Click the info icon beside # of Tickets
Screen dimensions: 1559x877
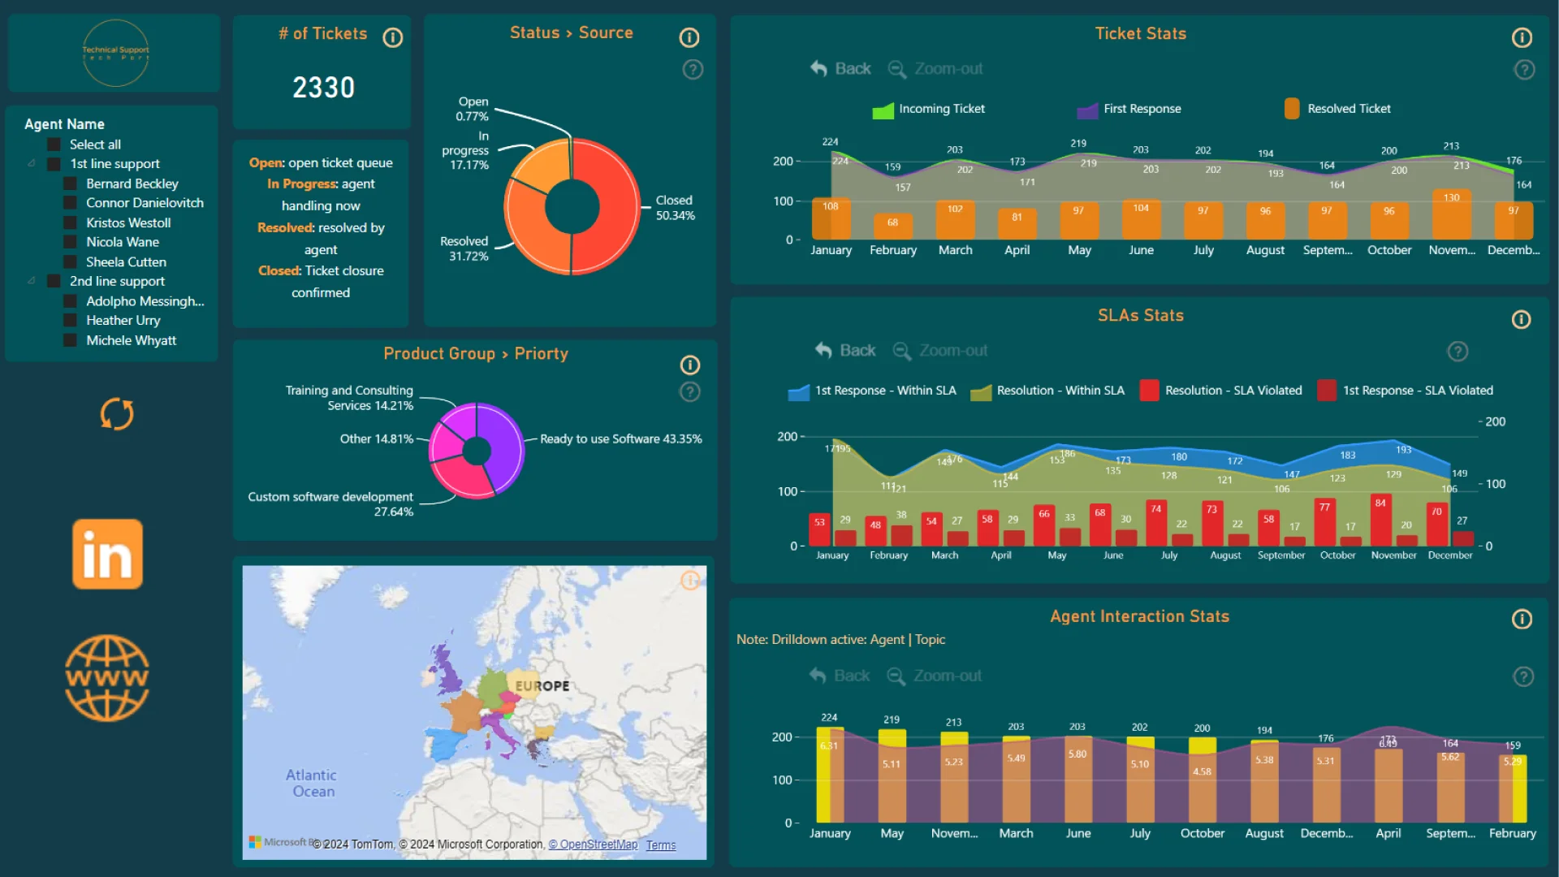click(393, 37)
